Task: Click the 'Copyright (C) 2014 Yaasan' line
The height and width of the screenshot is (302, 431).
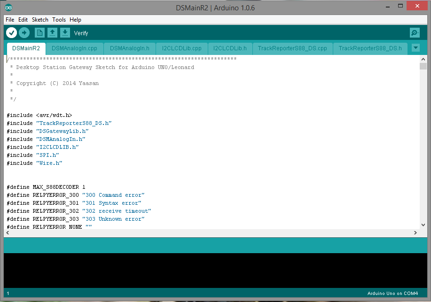Action: (x=55, y=83)
